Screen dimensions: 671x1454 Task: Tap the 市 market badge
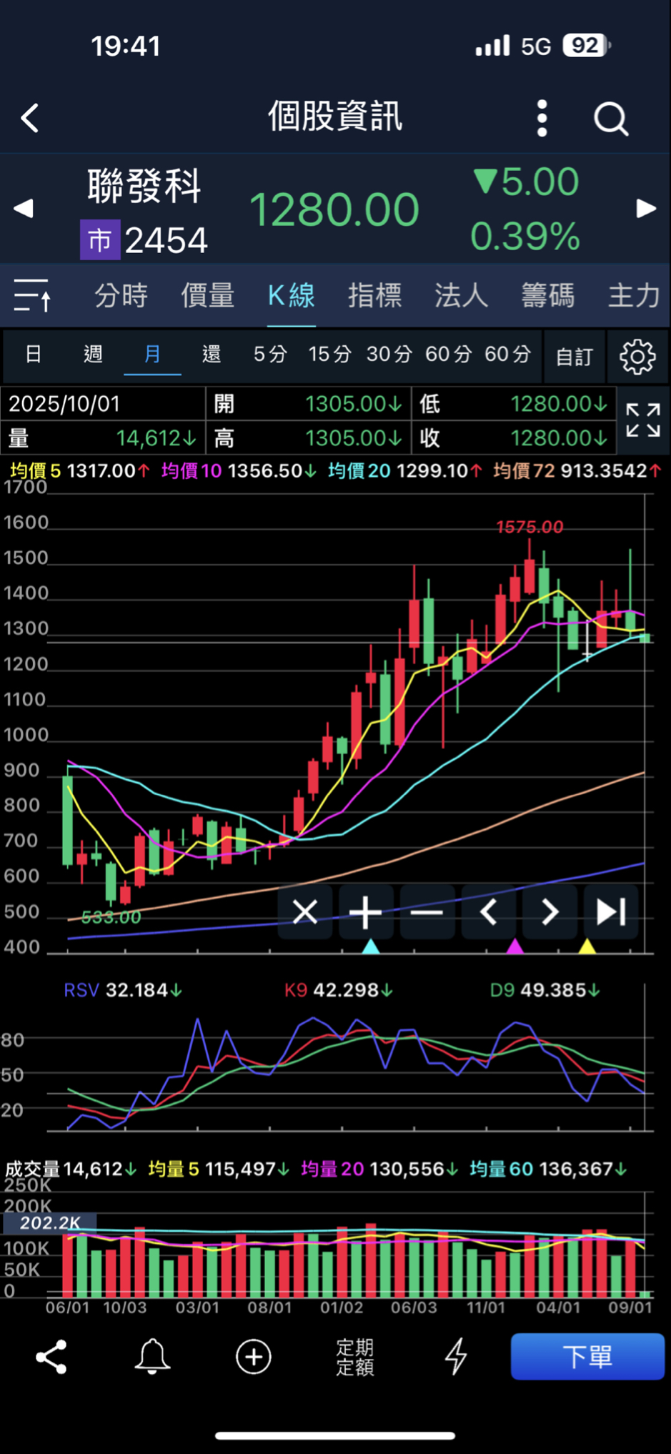(100, 240)
